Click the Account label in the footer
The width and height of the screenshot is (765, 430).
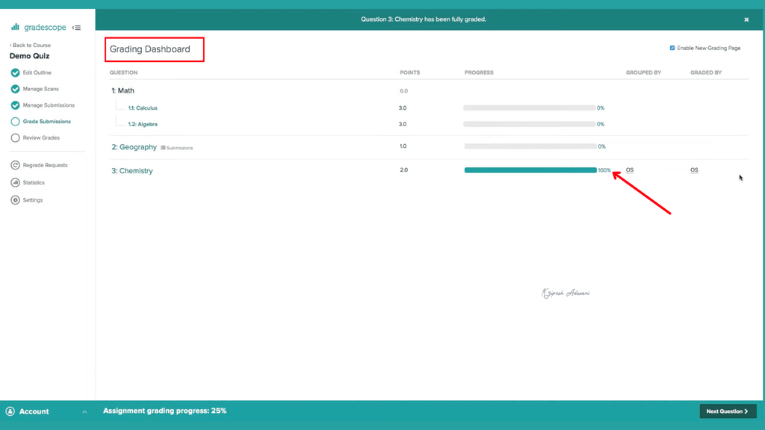34,411
